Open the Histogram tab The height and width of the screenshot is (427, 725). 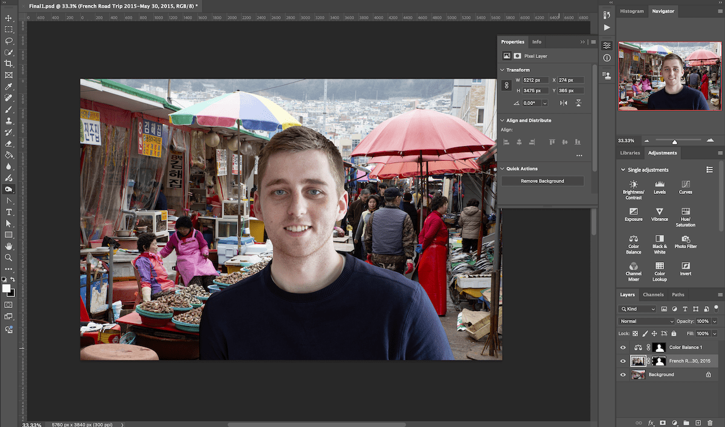coord(632,10)
